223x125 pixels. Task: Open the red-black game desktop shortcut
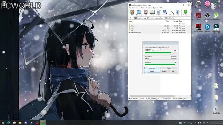[x=198, y=28]
